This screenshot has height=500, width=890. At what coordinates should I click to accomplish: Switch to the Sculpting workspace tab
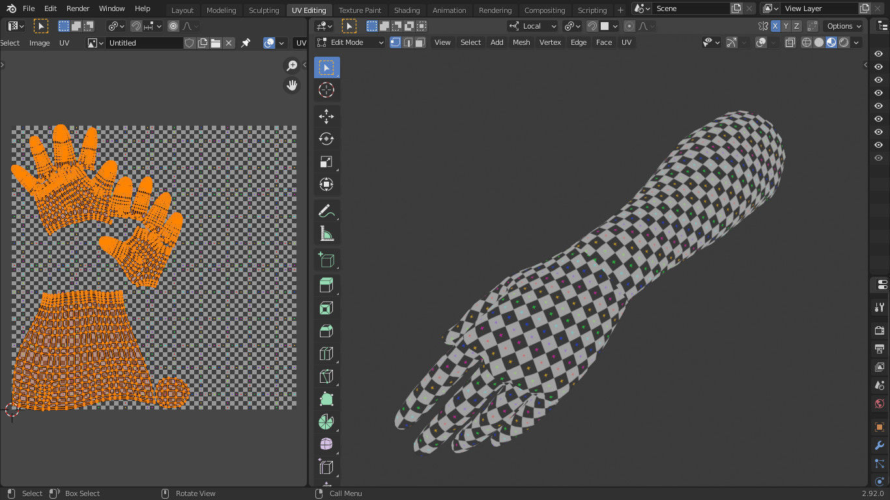[x=264, y=10]
